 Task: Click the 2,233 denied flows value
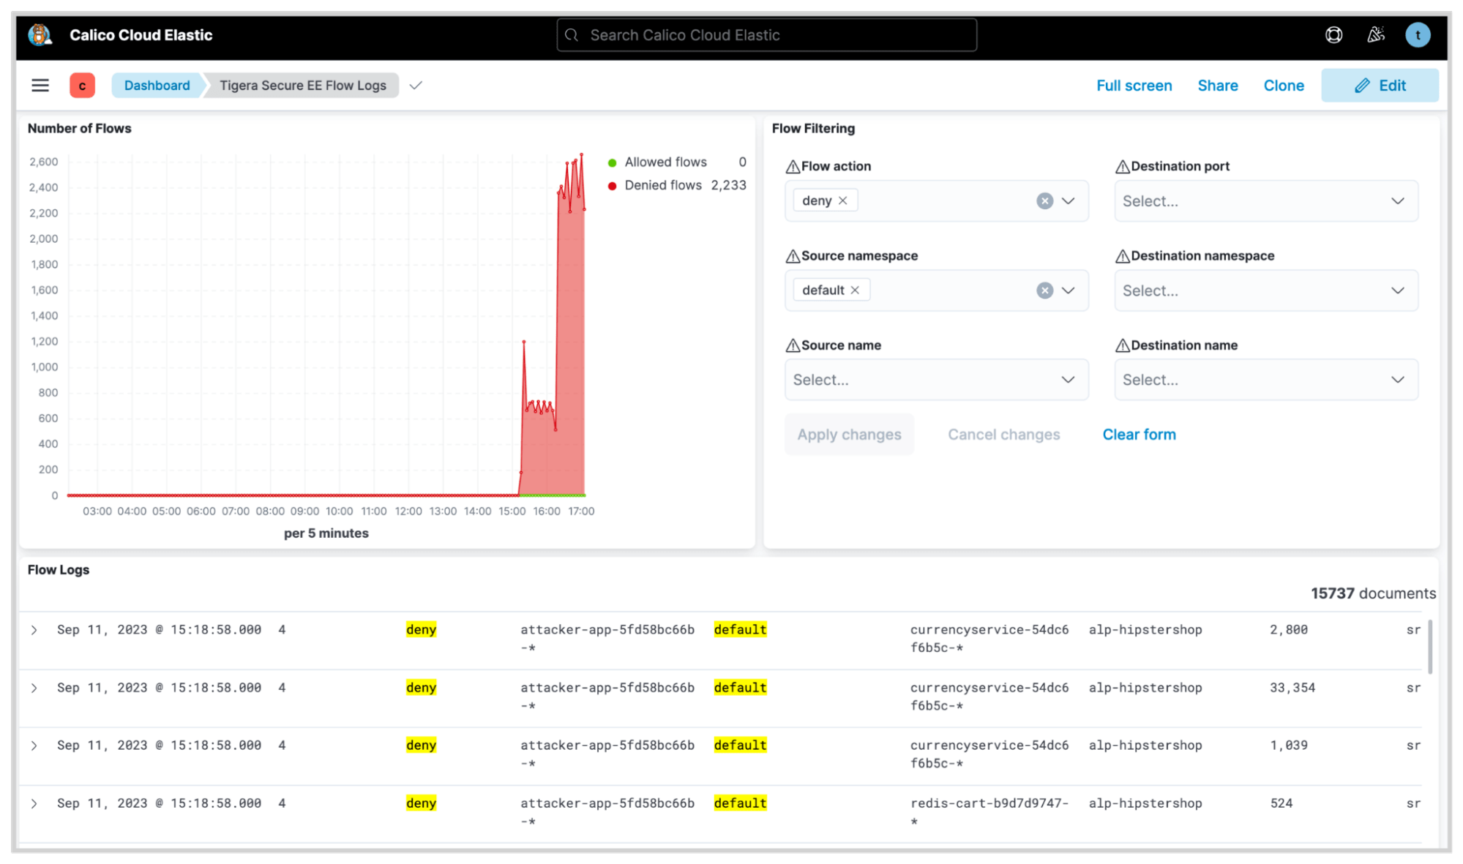(728, 186)
